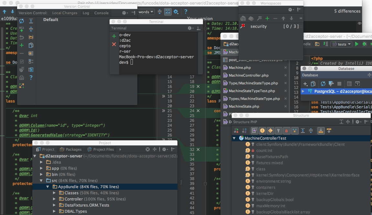Open MachineController.php from the file list

(x=248, y=75)
